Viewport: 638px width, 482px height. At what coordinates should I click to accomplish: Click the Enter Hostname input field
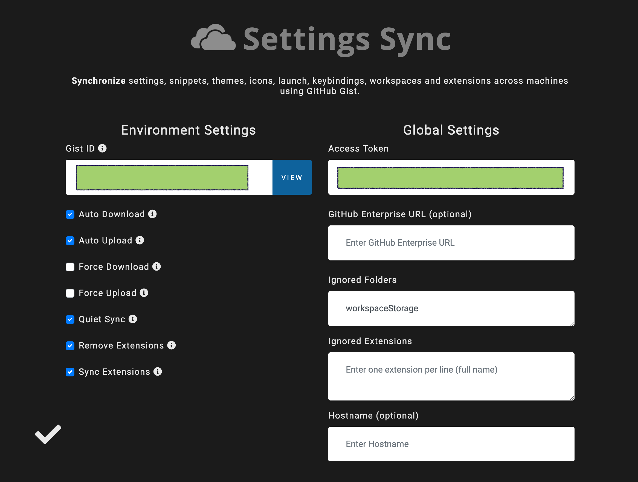[x=451, y=444]
